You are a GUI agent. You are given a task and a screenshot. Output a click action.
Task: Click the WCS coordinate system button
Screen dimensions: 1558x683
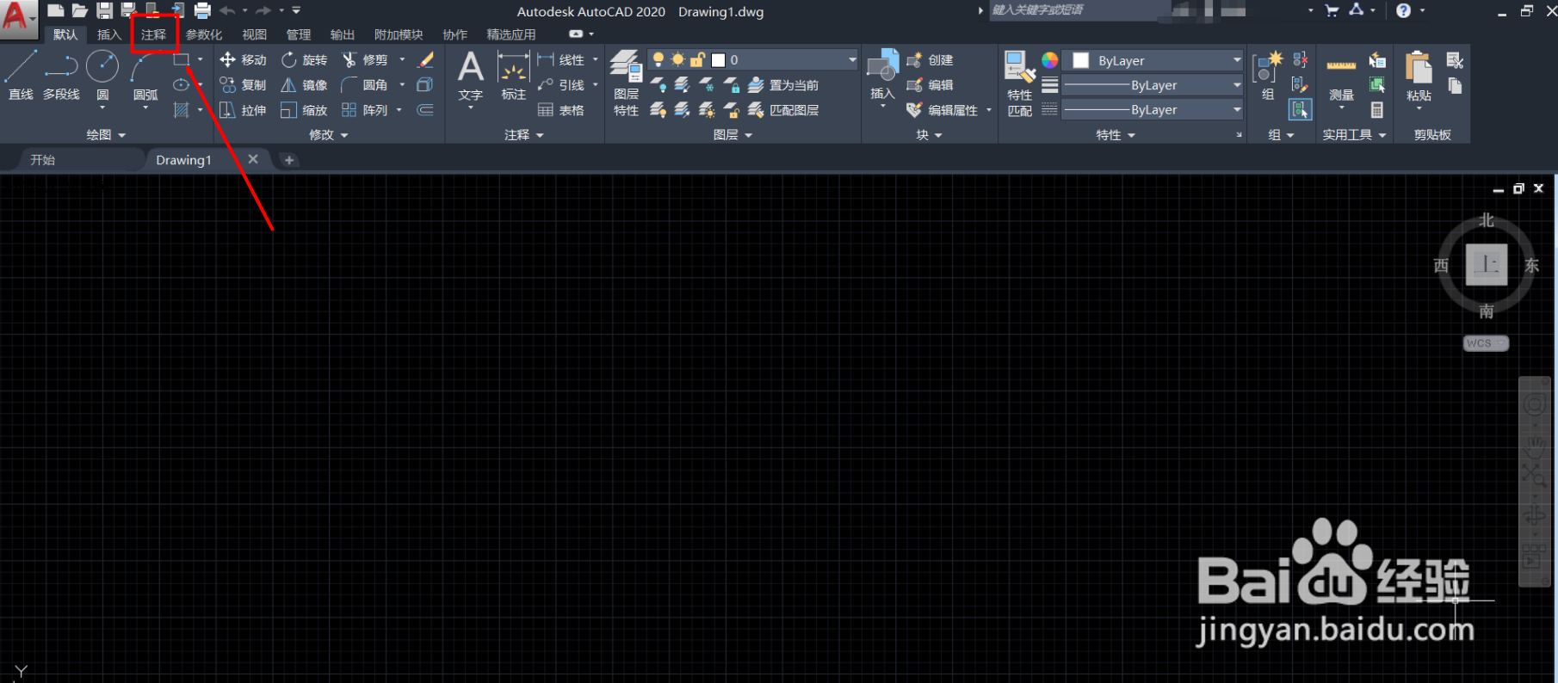1486,343
